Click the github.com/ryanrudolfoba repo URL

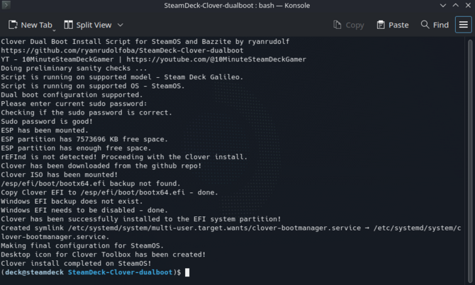pyautogui.click(x=122, y=50)
